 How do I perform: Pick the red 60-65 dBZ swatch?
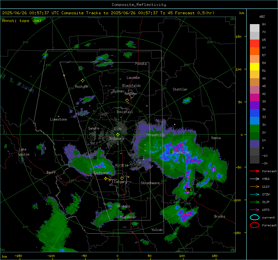point(255,44)
